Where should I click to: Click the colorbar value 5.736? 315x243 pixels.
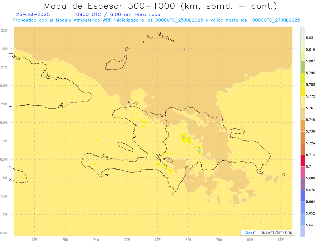pos(311,131)
